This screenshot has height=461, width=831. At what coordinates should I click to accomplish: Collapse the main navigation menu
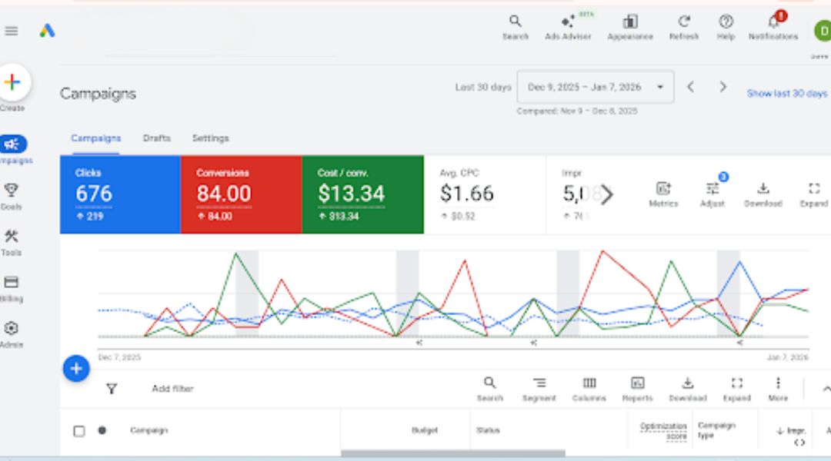pyautogui.click(x=11, y=31)
